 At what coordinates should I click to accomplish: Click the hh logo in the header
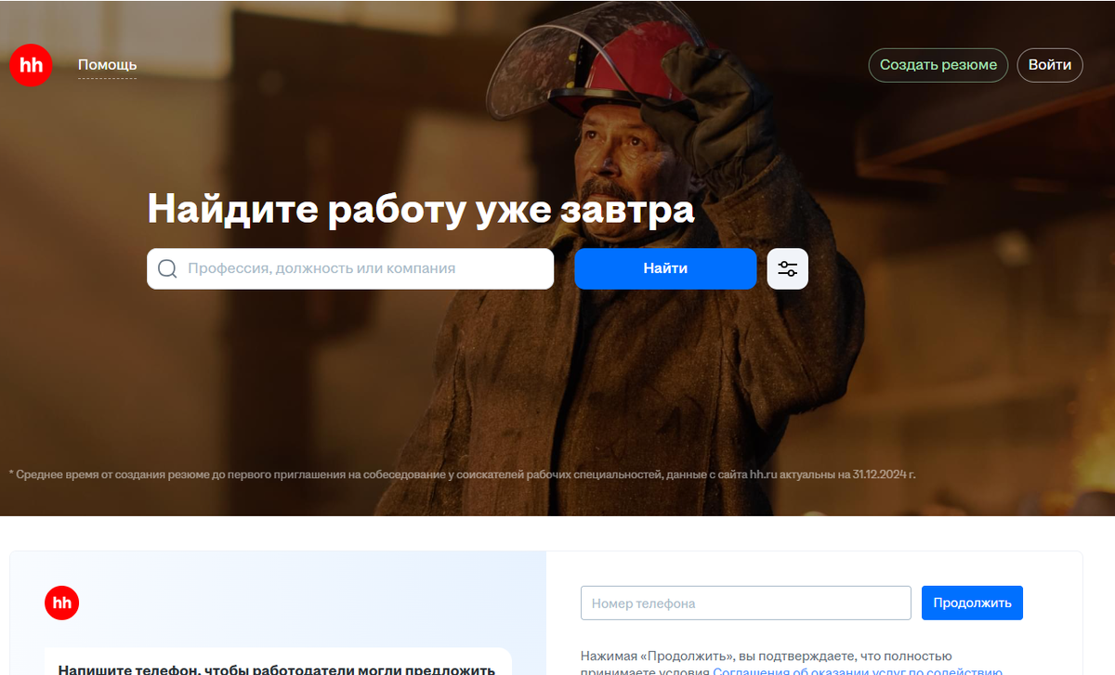coord(31,65)
